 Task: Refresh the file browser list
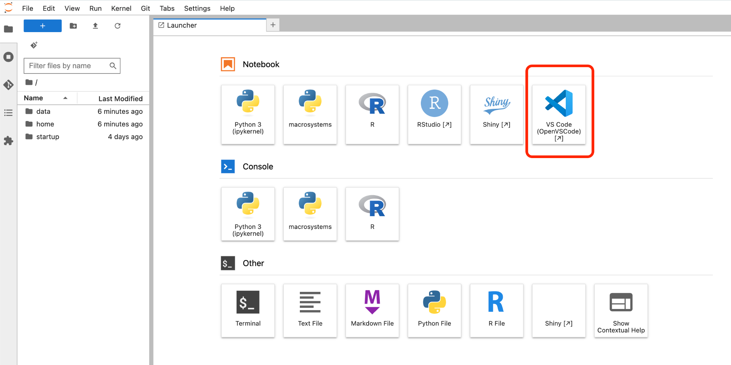[117, 26]
